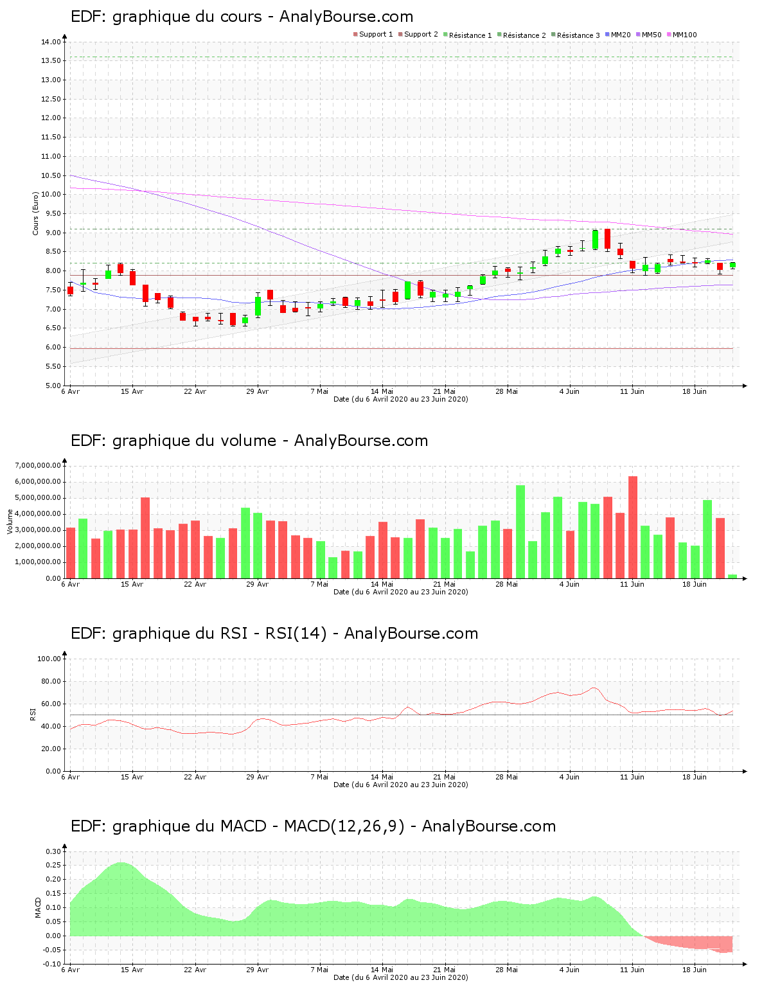Click the '20.00' value on RSI axis
771x996 pixels.
pos(51,749)
